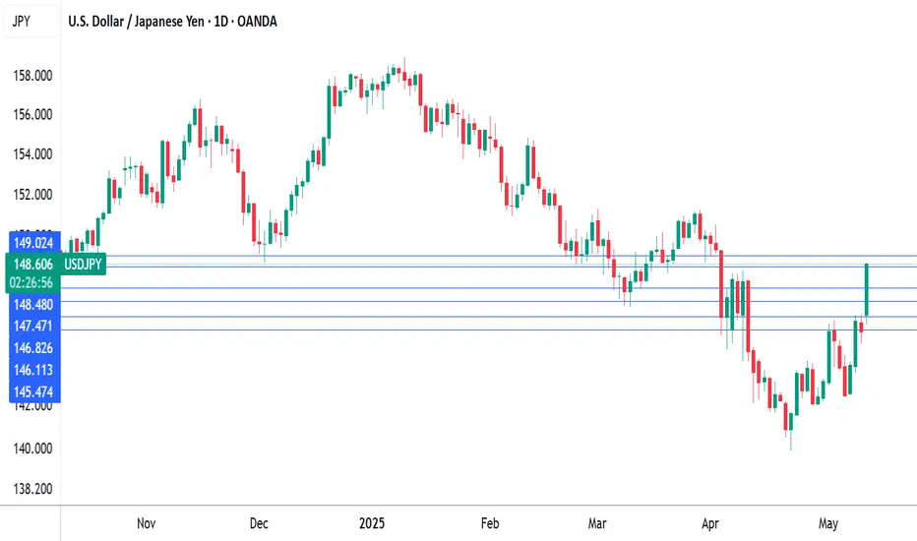Viewport: 917px width, 541px height.
Task: Click the May label on time axis
Action: pos(828,523)
